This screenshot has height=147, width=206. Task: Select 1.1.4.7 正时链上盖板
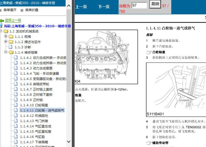pos(36,89)
